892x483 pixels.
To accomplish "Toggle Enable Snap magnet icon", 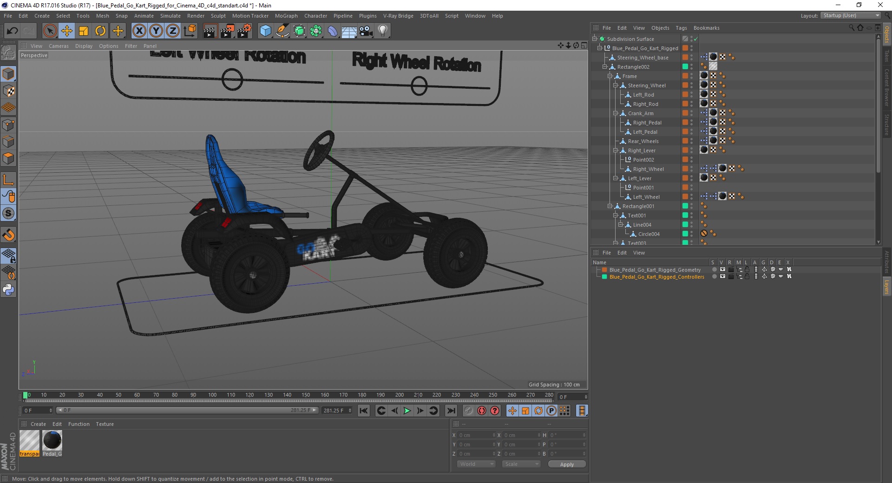I will point(8,235).
